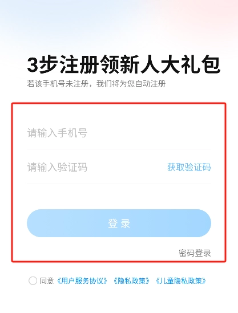Click the 同意 label text
The height and width of the screenshot is (313, 238).
tap(47, 281)
